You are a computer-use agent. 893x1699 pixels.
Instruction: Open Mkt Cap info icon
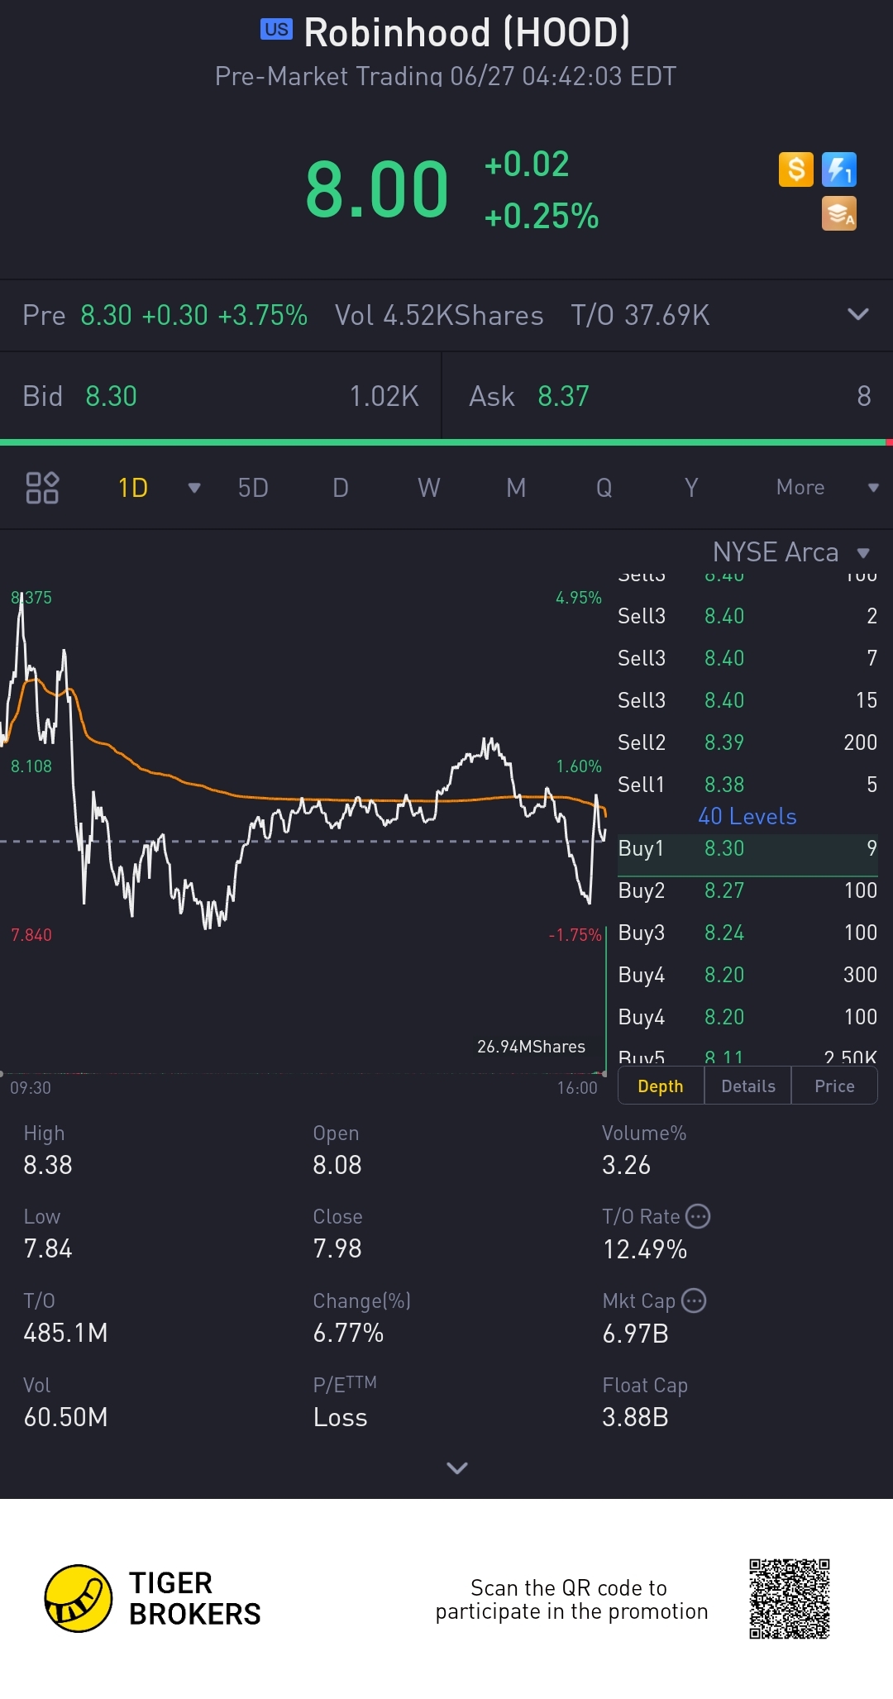click(694, 1300)
